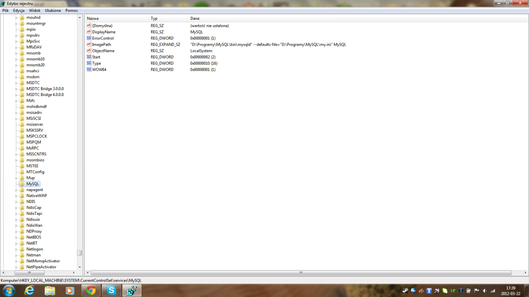Screen dimensions: 529x297
Task: Open the Widok menu
Action: coord(35,10)
